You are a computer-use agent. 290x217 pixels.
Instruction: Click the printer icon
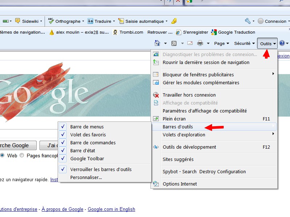[200, 43]
